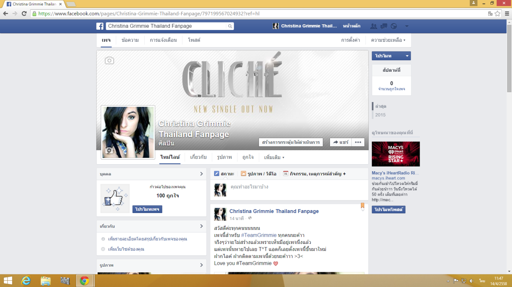Viewport: 512px width, 287px height.
Task: Open Chrome menu hamburger icon
Action: (507, 14)
